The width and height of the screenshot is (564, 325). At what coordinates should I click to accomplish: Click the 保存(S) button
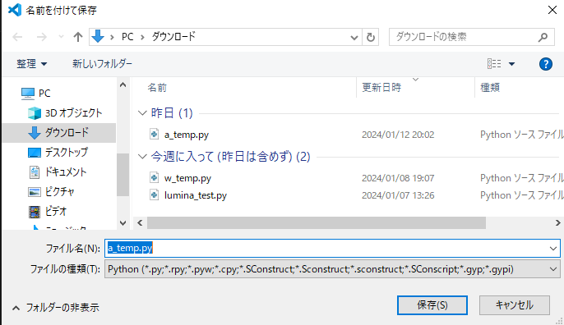(x=432, y=305)
